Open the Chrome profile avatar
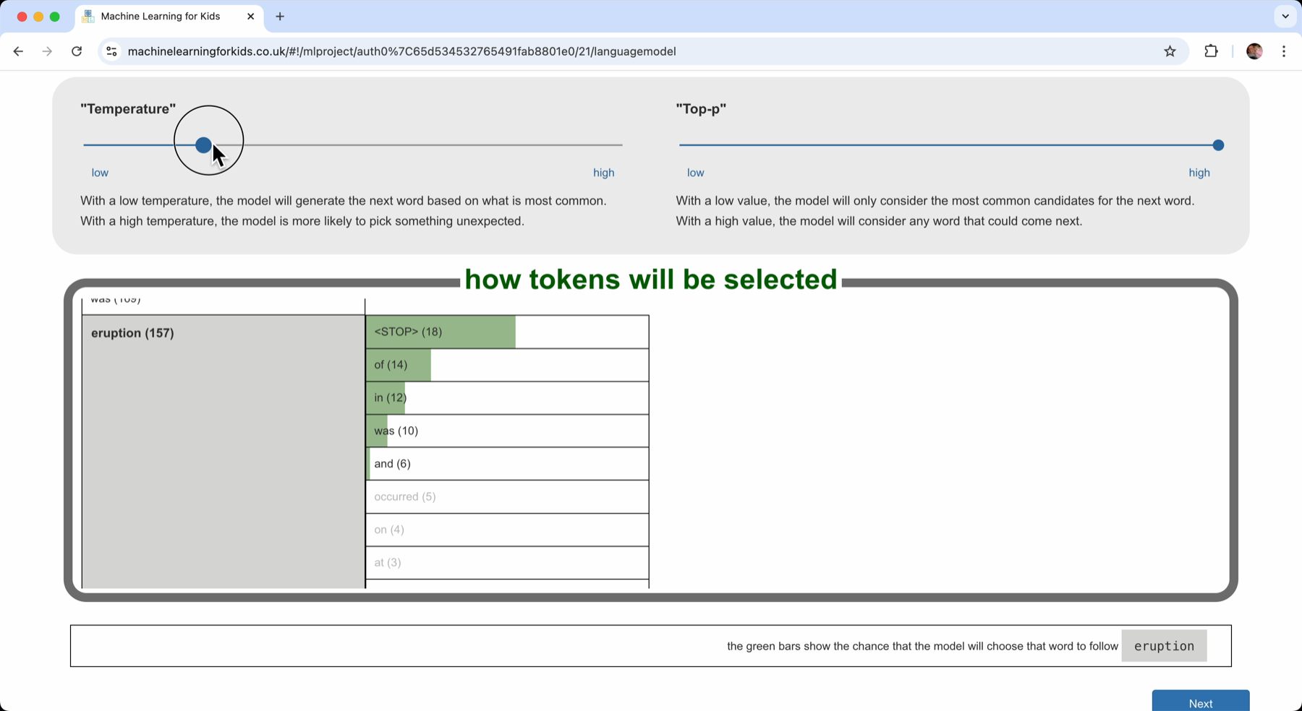Screen dimensions: 1302x711 click(1254, 51)
